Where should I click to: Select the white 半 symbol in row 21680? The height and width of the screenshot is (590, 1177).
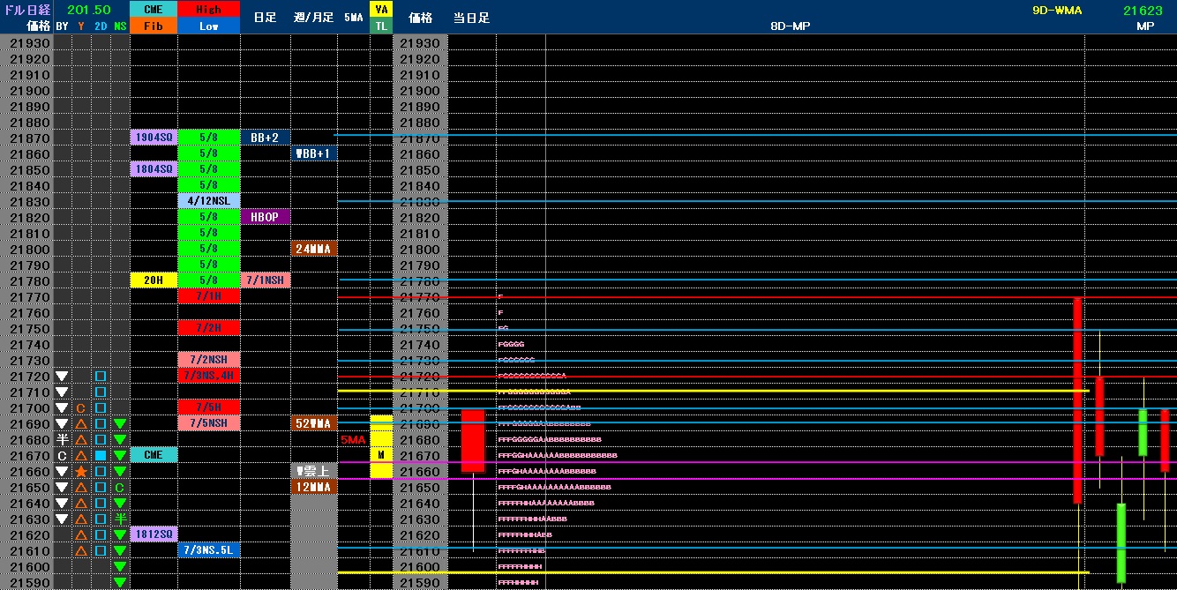[62, 440]
